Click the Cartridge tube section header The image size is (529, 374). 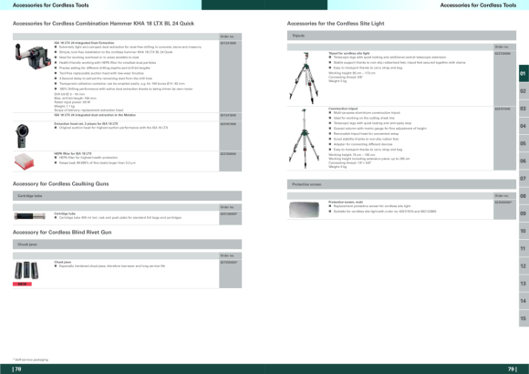point(127,196)
